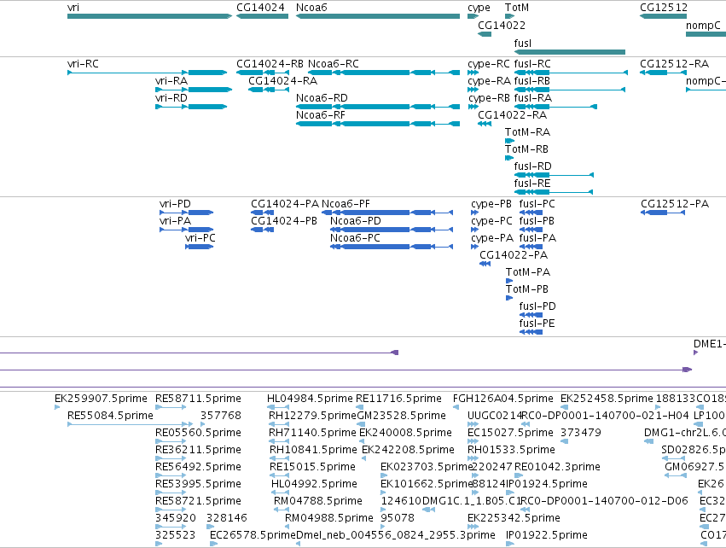Select the EK225342.5prime EST label
726x548 pixels.
[514, 518]
